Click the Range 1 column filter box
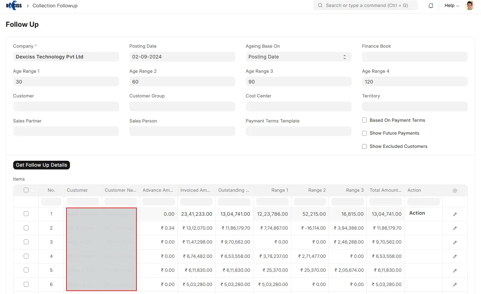 pyautogui.click(x=272, y=201)
